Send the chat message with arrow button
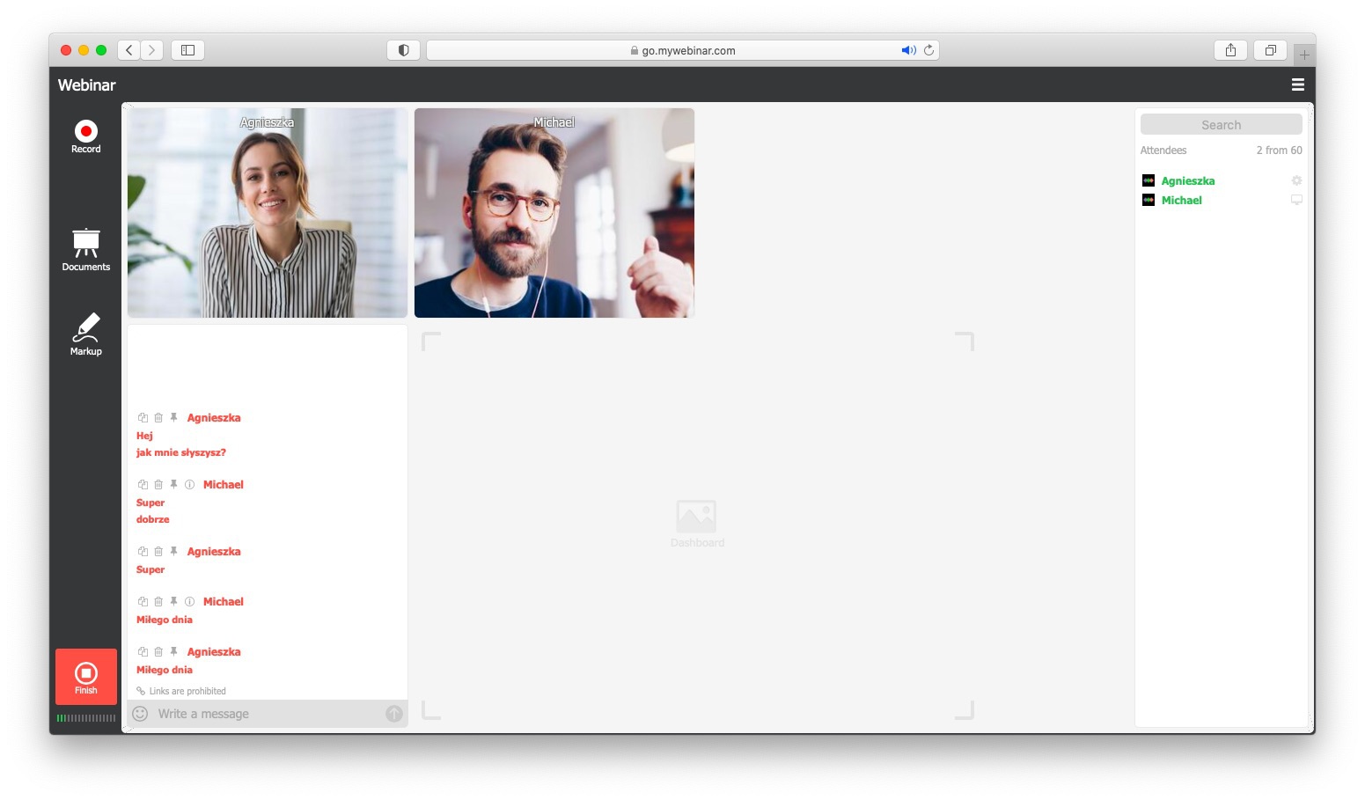The image size is (1365, 800). pos(394,714)
